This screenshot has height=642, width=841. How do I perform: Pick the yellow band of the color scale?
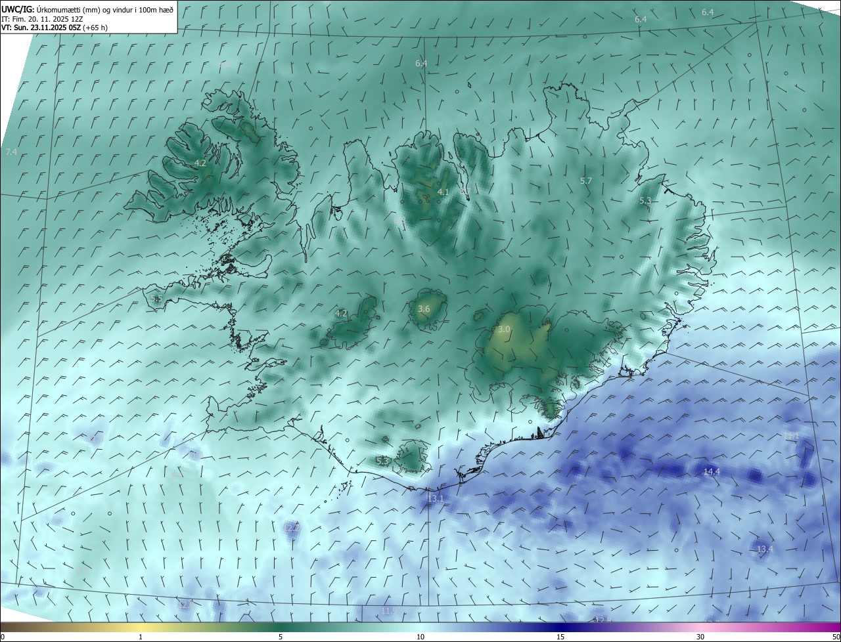point(141,627)
